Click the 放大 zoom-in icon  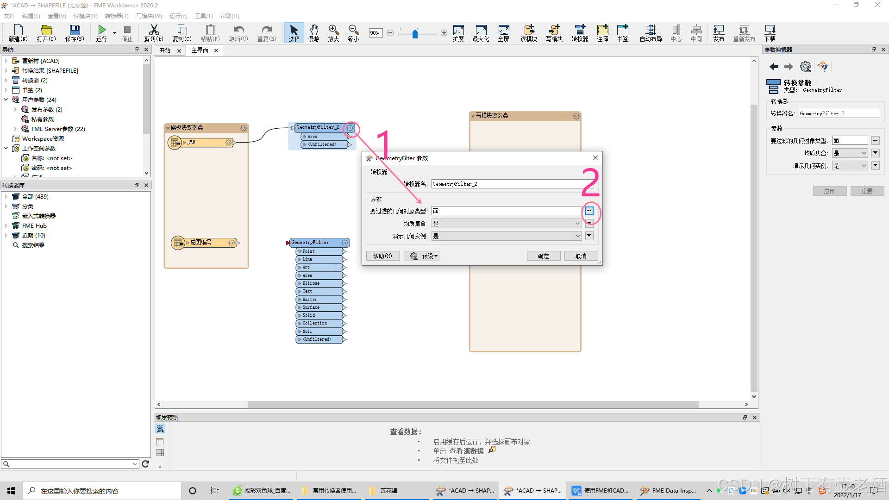click(333, 33)
